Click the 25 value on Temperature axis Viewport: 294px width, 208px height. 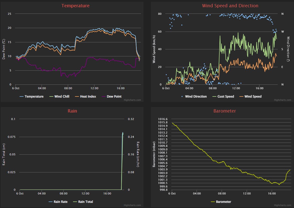pos(9,14)
